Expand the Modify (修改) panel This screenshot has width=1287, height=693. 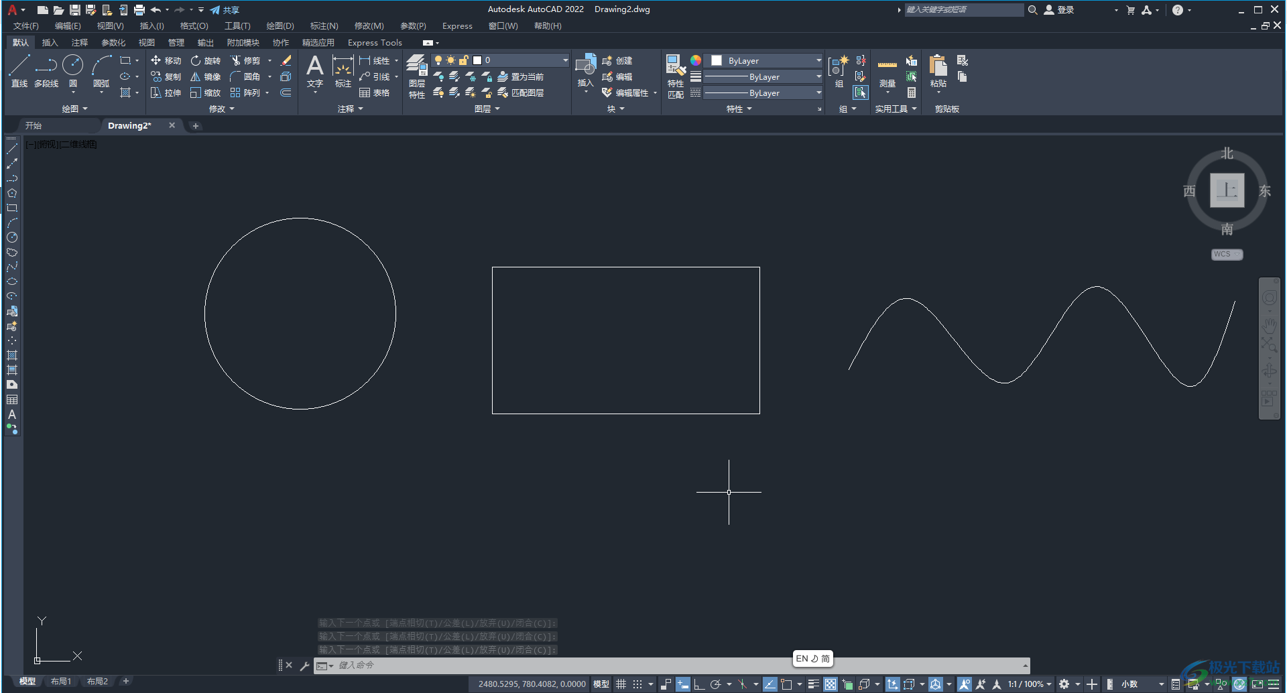click(222, 109)
